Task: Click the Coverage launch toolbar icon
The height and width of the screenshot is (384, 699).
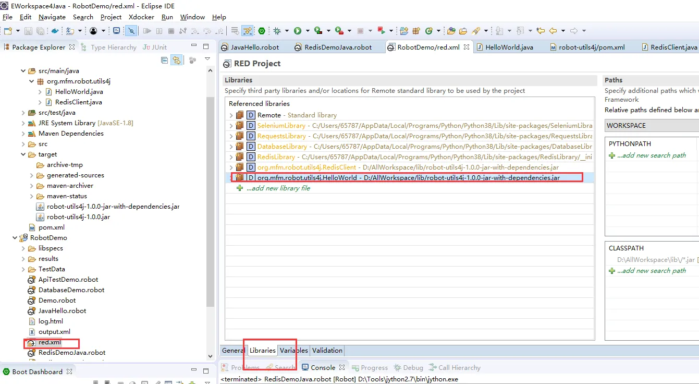Action: (x=317, y=31)
